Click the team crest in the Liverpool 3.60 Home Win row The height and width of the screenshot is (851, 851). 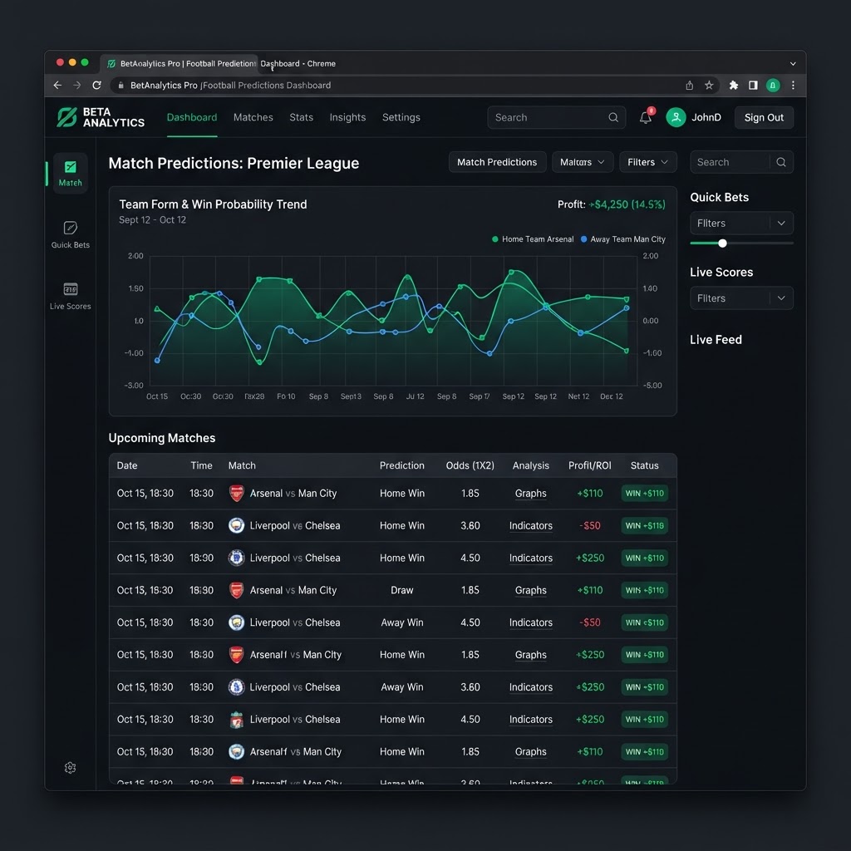237,525
